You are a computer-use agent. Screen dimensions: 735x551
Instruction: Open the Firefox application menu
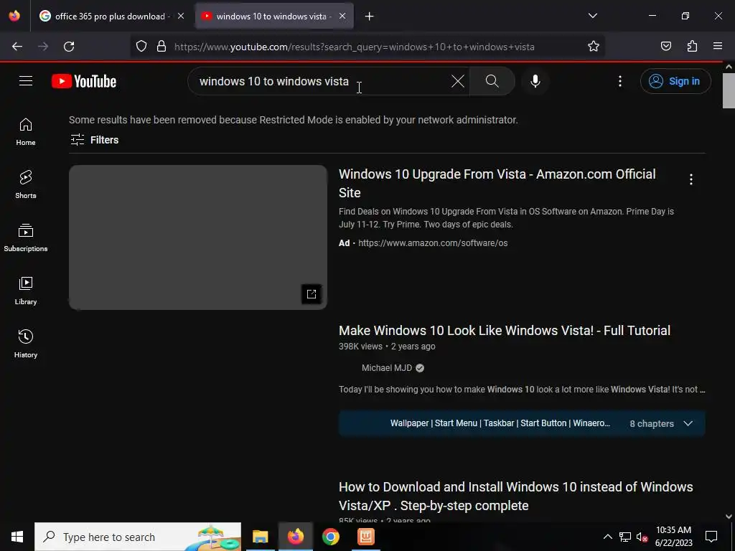(x=718, y=47)
